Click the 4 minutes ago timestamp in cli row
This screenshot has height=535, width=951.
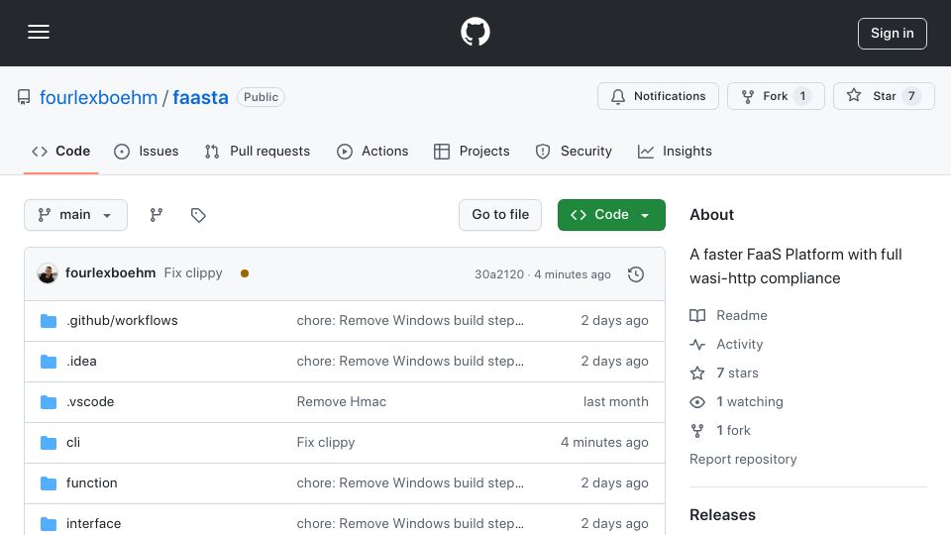pyautogui.click(x=604, y=442)
